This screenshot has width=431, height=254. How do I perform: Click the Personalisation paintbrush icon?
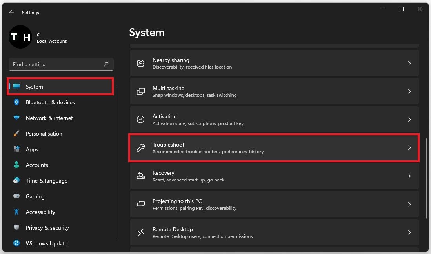[16, 134]
